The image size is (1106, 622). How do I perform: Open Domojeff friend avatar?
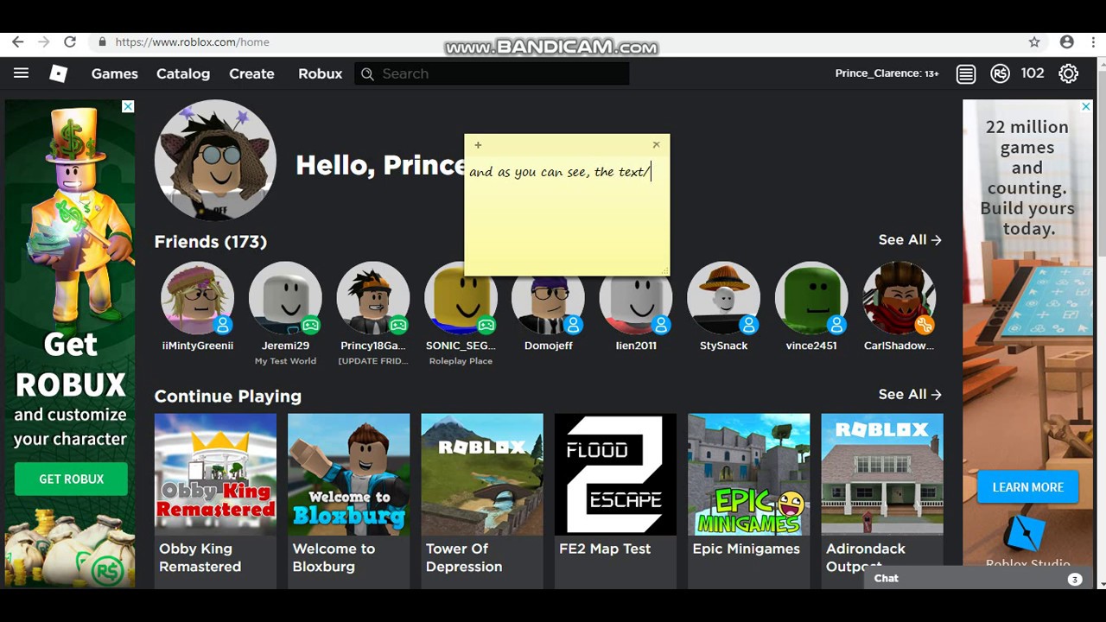(549, 298)
